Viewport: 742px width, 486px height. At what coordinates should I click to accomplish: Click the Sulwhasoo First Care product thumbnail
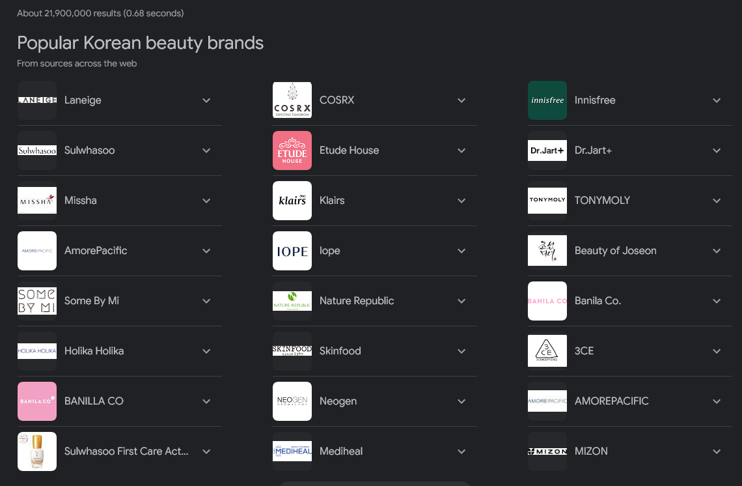point(36,451)
